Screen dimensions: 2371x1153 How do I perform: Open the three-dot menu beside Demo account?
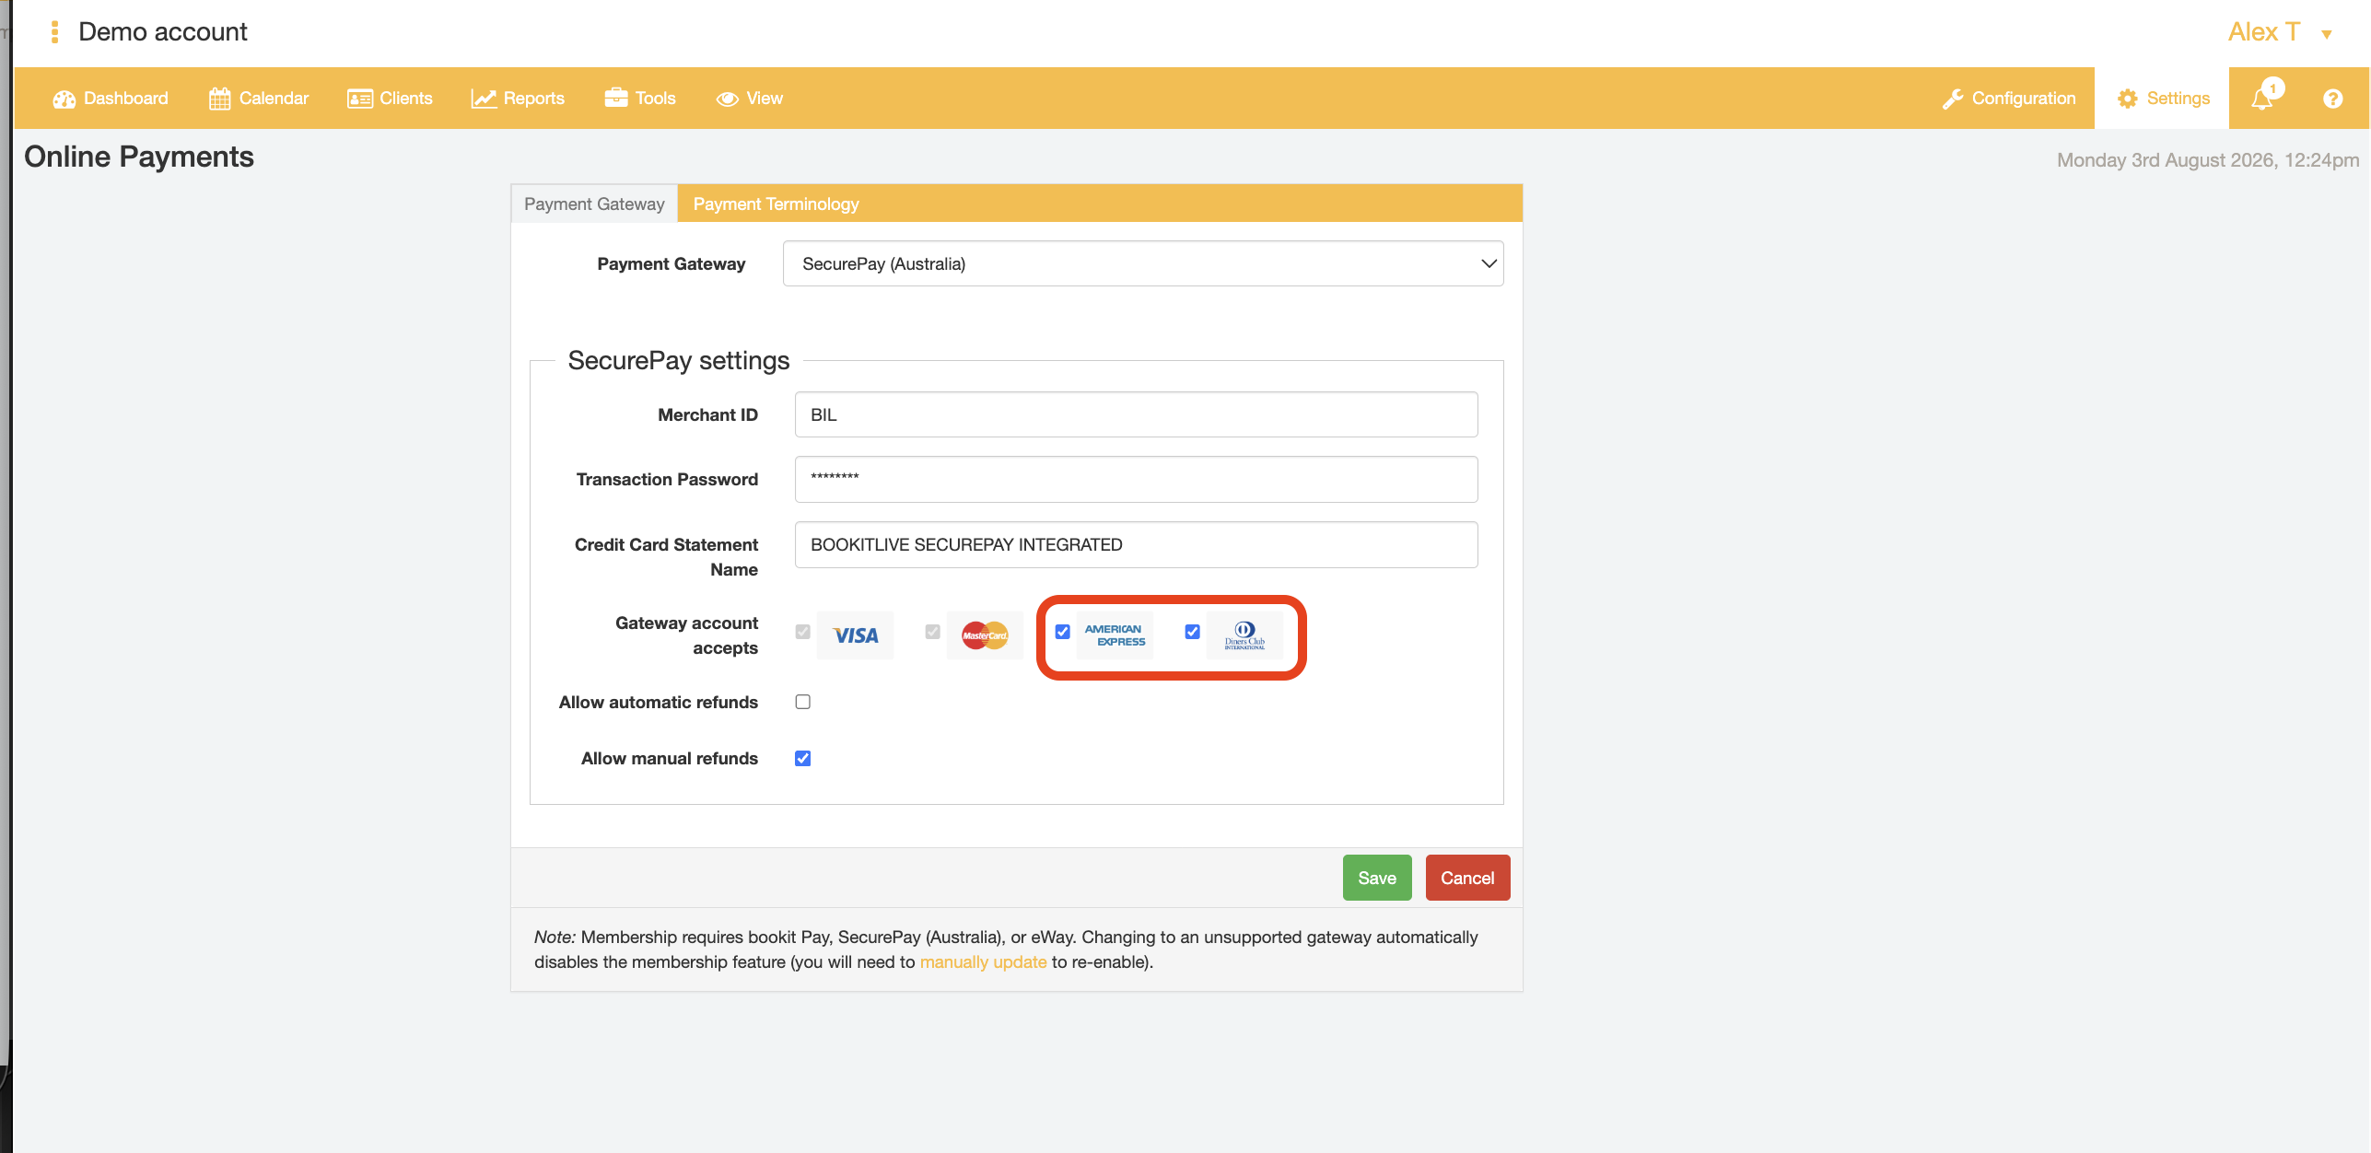55,32
